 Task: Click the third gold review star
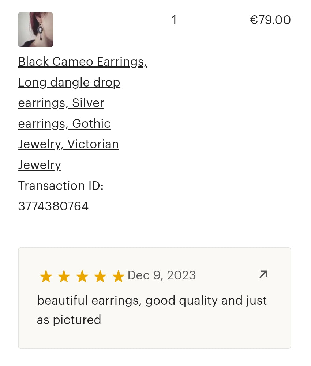(82, 277)
